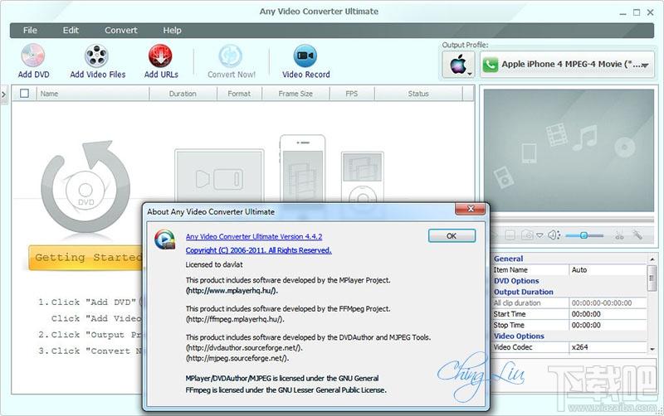Click the Format column header
The height and width of the screenshot is (416, 664).
239,94
